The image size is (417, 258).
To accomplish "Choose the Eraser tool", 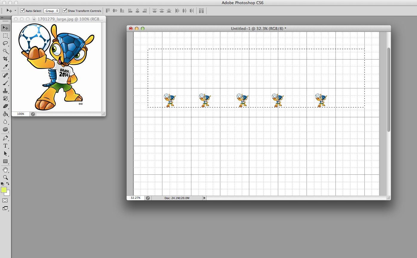I will click(5, 106).
